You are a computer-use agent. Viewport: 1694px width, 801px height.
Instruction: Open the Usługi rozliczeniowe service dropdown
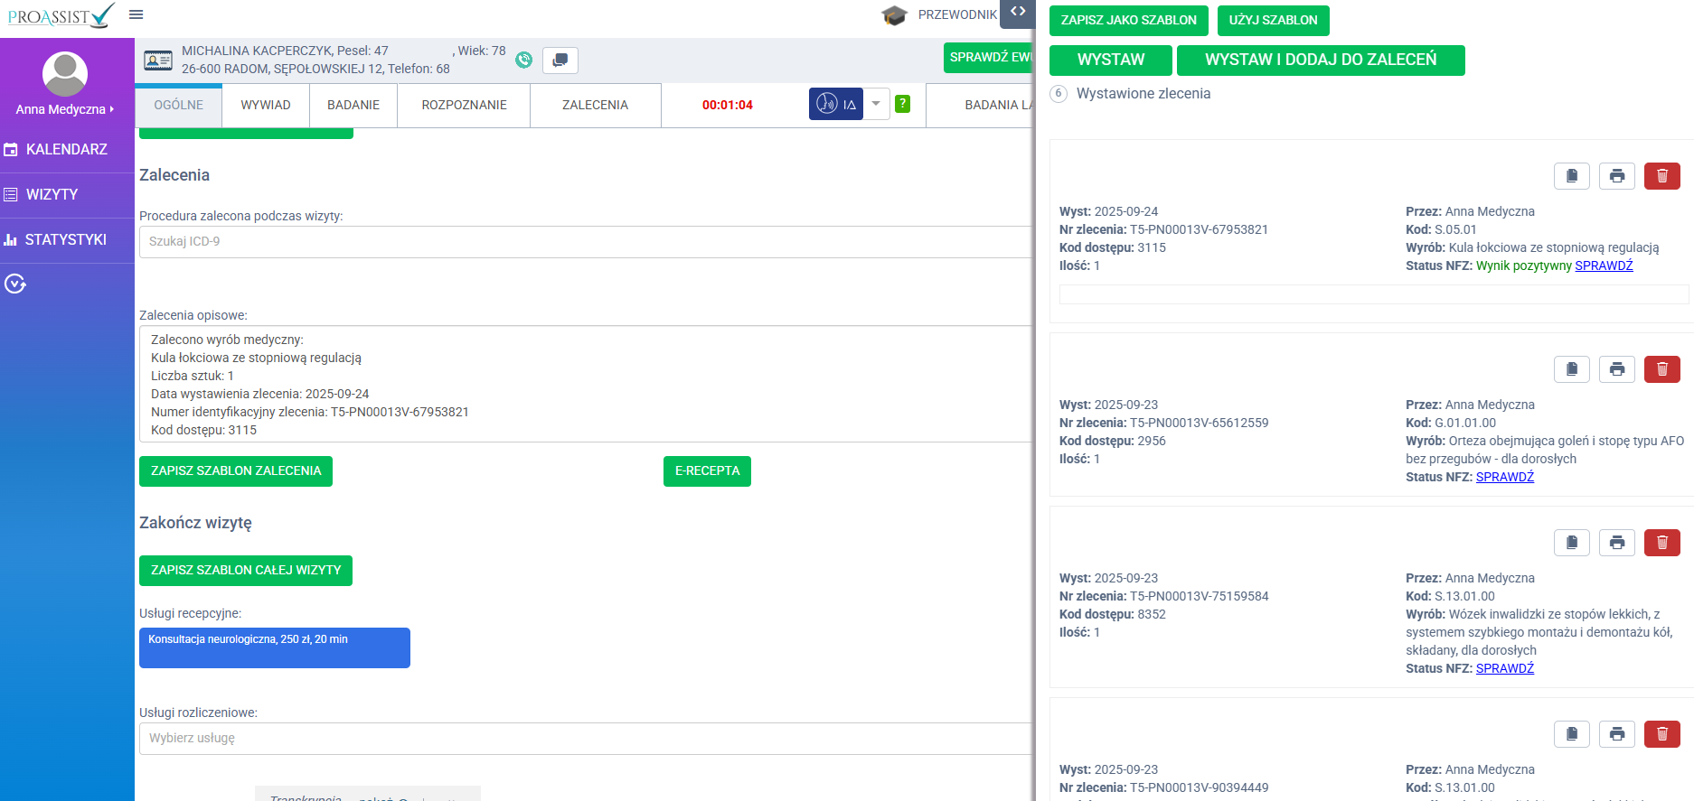(586, 738)
